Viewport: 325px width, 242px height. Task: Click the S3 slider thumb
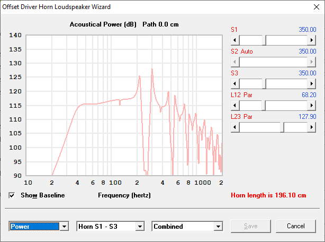(264, 84)
